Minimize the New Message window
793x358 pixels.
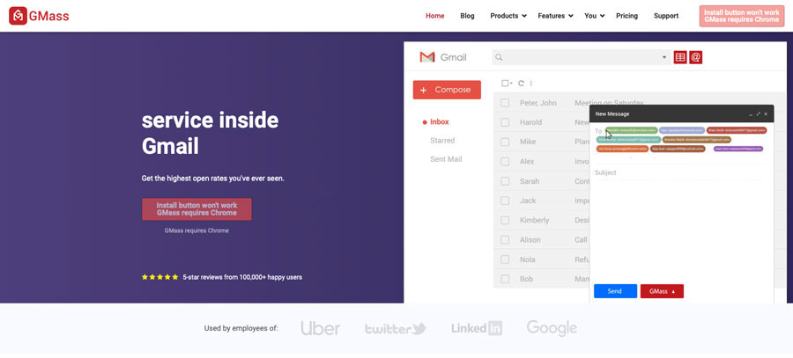[751, 114]
